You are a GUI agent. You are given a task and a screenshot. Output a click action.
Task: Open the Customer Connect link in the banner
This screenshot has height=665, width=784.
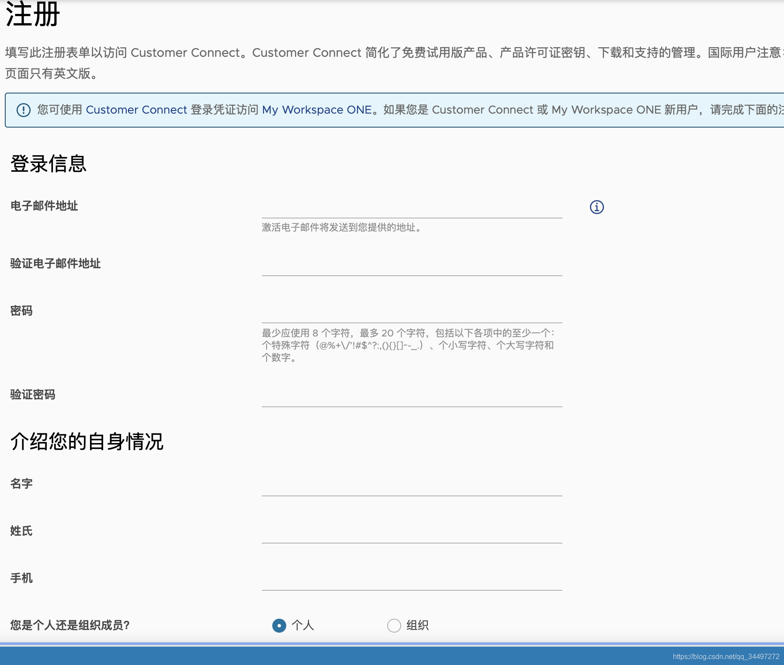[136, 110]
